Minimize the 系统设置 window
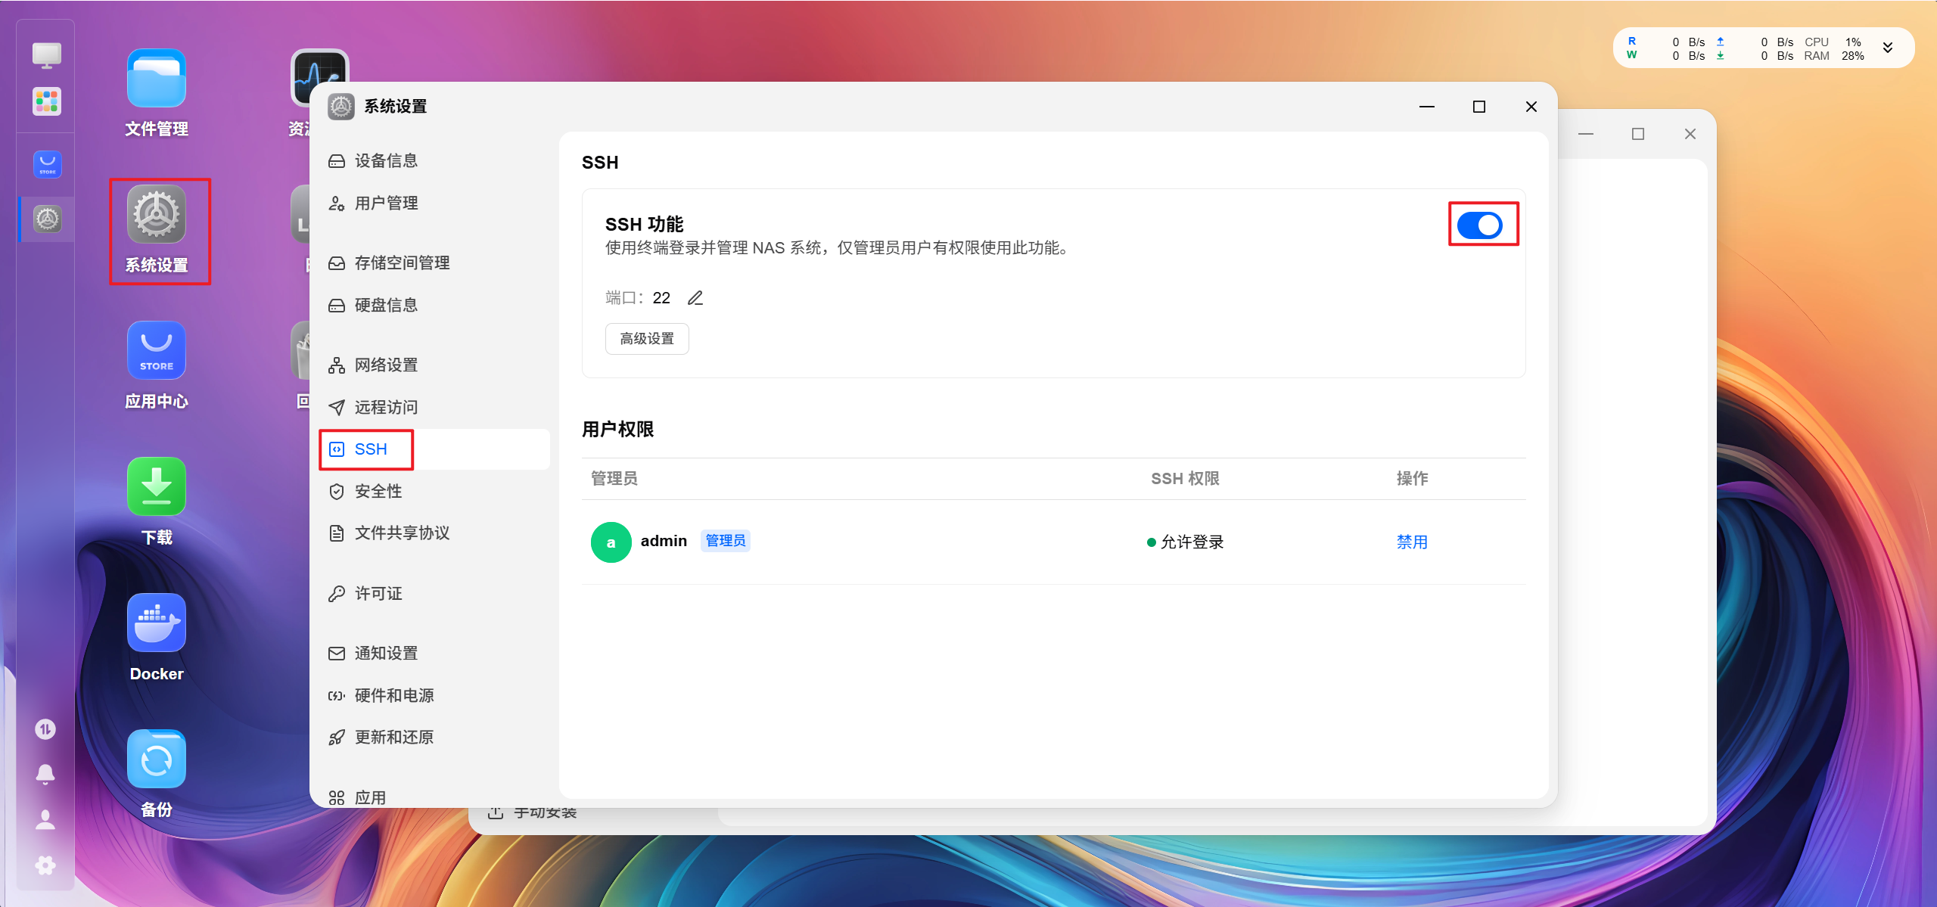The height and width of the screenshot is (907, 1937). tap(1427, 107)
